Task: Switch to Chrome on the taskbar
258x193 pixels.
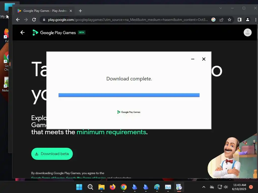Action: point(123,187)
